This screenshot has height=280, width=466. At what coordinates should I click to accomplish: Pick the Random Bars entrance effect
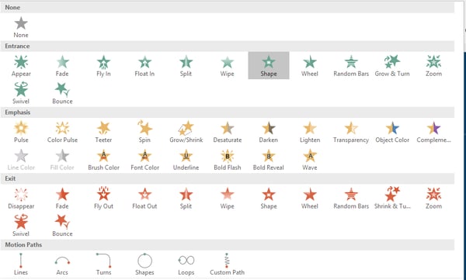click(351, 66)
